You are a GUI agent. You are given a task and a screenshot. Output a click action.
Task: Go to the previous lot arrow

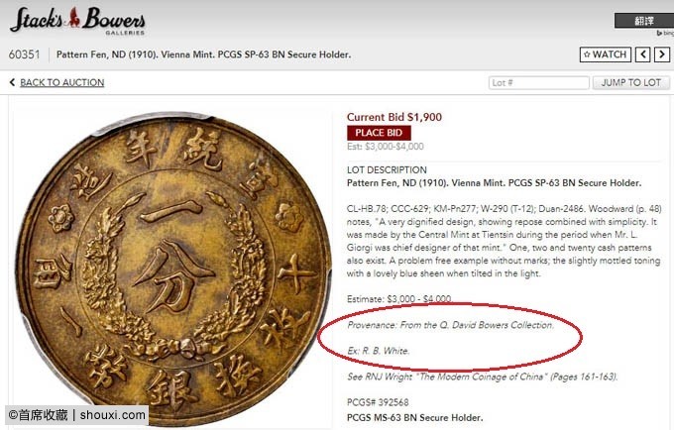(x=642, y=54)
